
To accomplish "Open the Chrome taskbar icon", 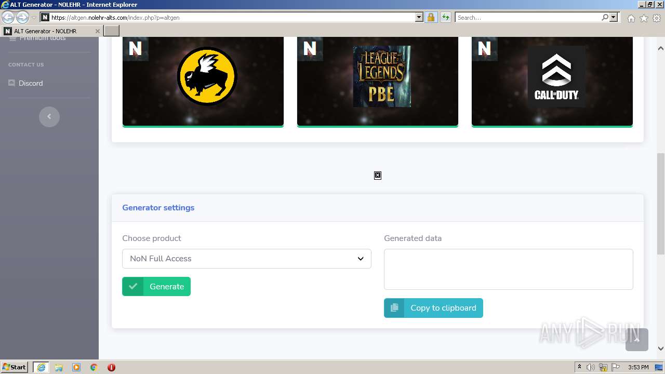I will pos(94,367).
